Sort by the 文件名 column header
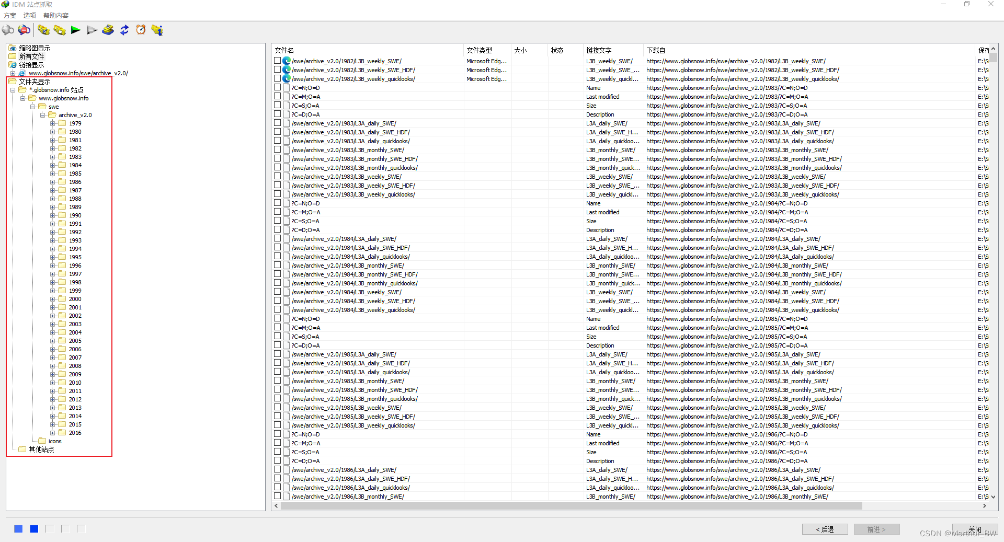 tap(368, 50)
